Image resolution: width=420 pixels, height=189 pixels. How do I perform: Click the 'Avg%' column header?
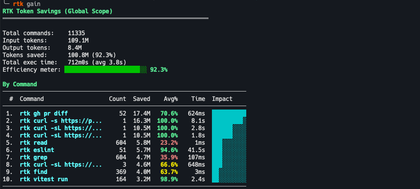[171, 99]
